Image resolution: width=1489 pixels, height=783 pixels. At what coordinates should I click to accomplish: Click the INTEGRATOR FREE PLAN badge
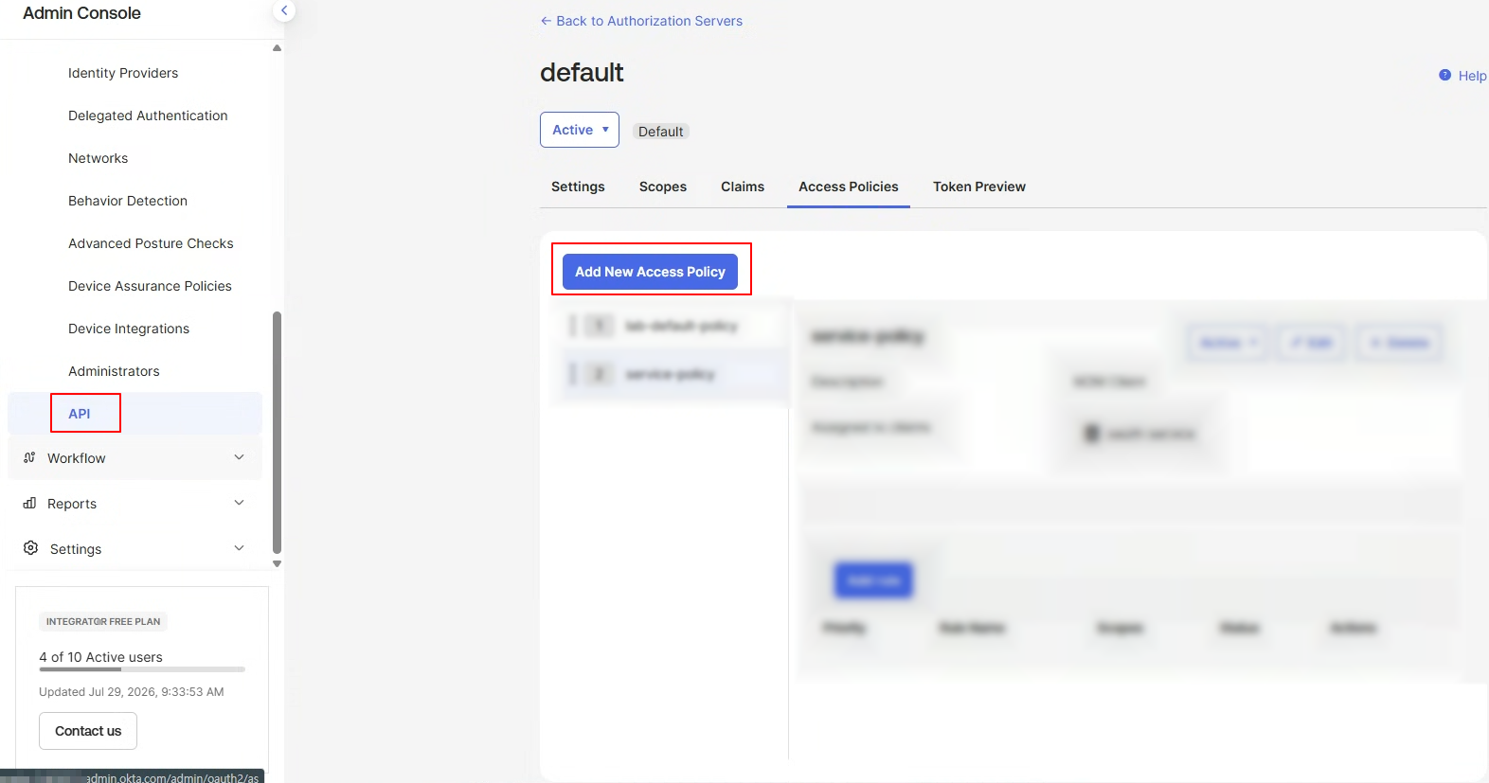pyautogui.click(x=103, y=621)
